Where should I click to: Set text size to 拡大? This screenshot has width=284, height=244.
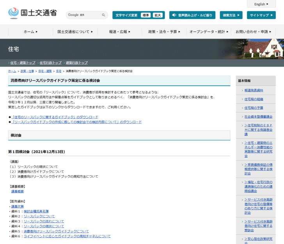158,15
